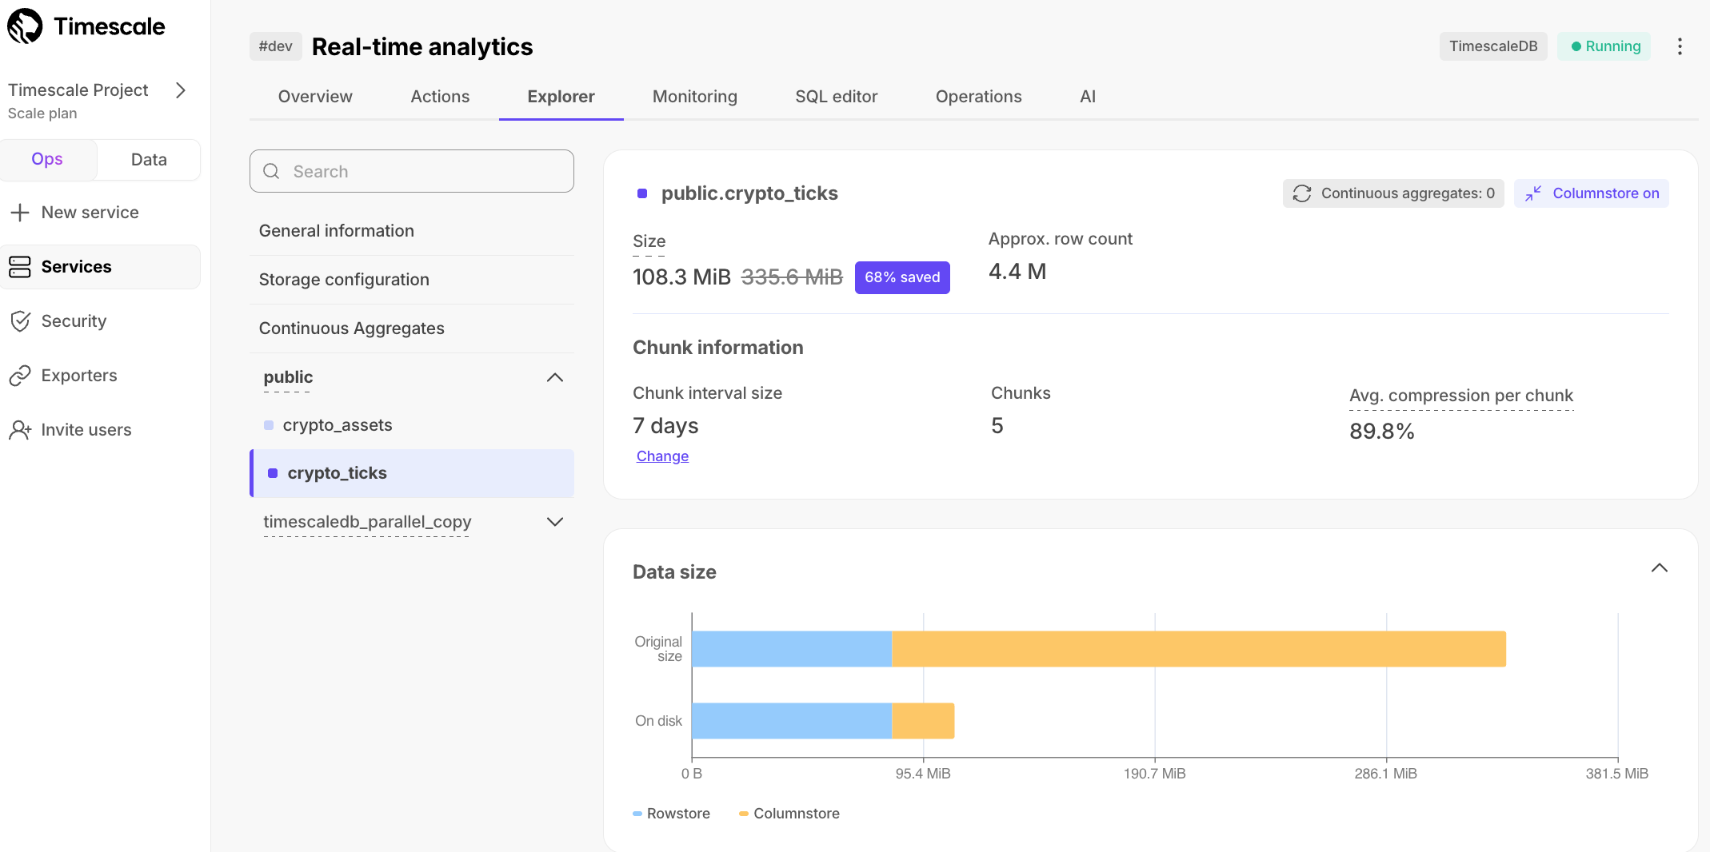
Task: Open General information section
Action: pos(412,231)
